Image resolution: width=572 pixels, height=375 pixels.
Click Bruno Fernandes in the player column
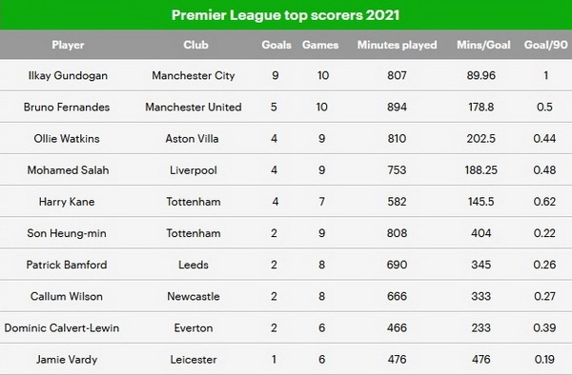point(67,107)
